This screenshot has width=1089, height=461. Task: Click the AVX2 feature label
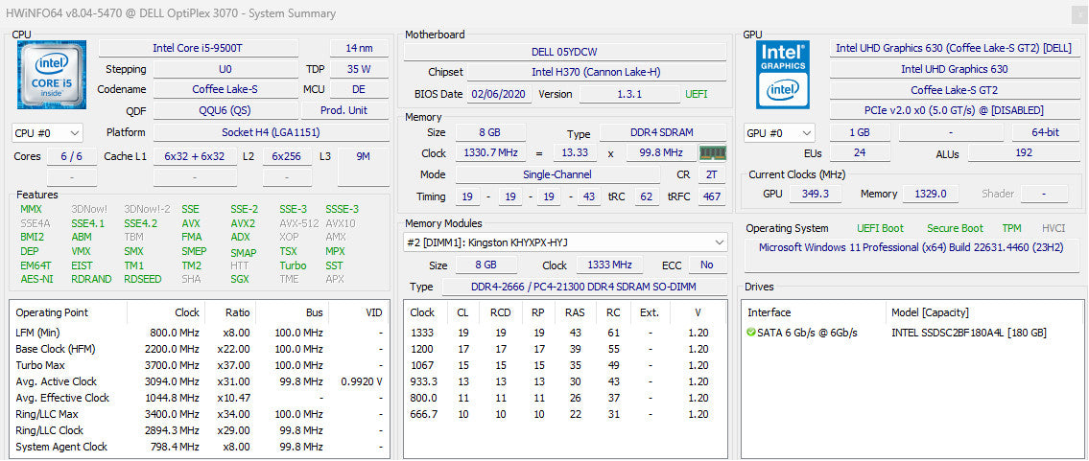pos(243,223)
